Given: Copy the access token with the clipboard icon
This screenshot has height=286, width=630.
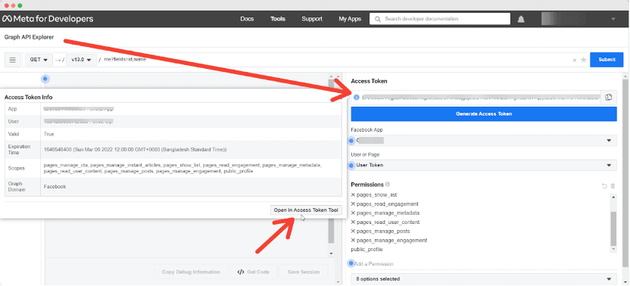Looking at the screenshot, I should 608,97.
